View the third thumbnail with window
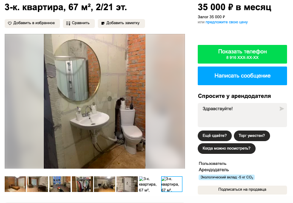The width and height of the screenshot is (293, 203). [x=60, y=184]
